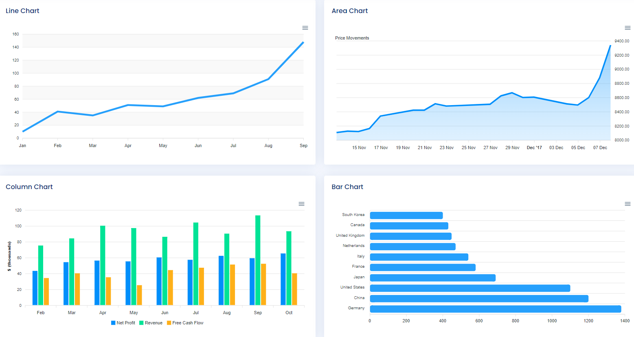This screenshot has width=634, height=337.
Task: Open the Bar Chart hamburger menu
Action: pyautogui.click(x=627, y=204)
